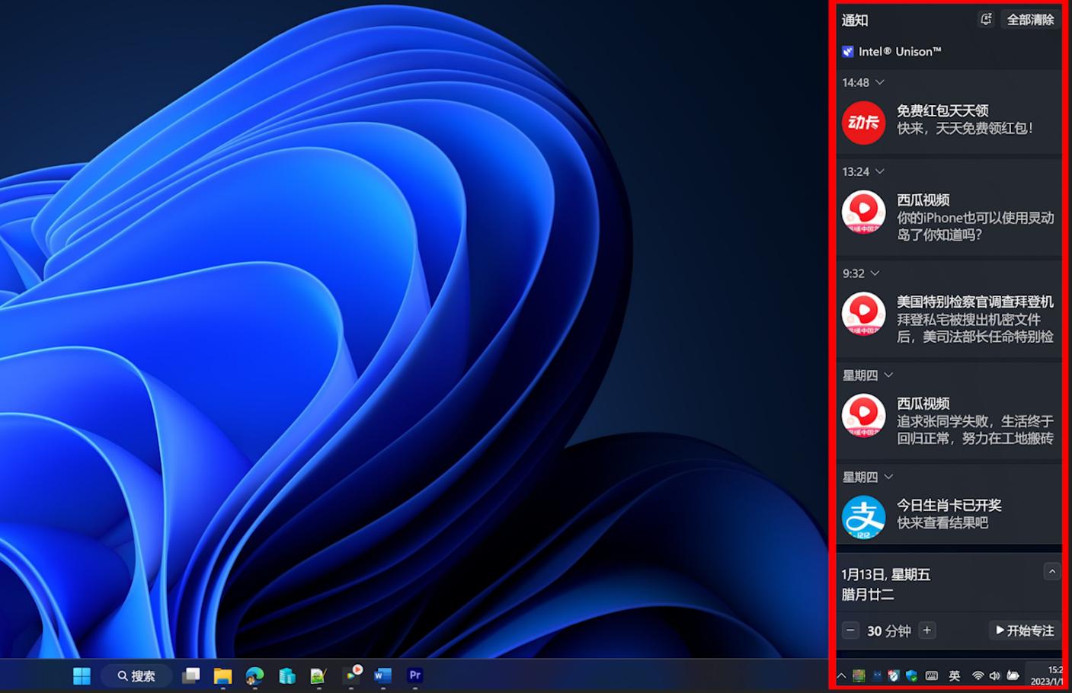1072x693 pixels.
Task: Increase focus time with plus button
Action: point(927,631)
